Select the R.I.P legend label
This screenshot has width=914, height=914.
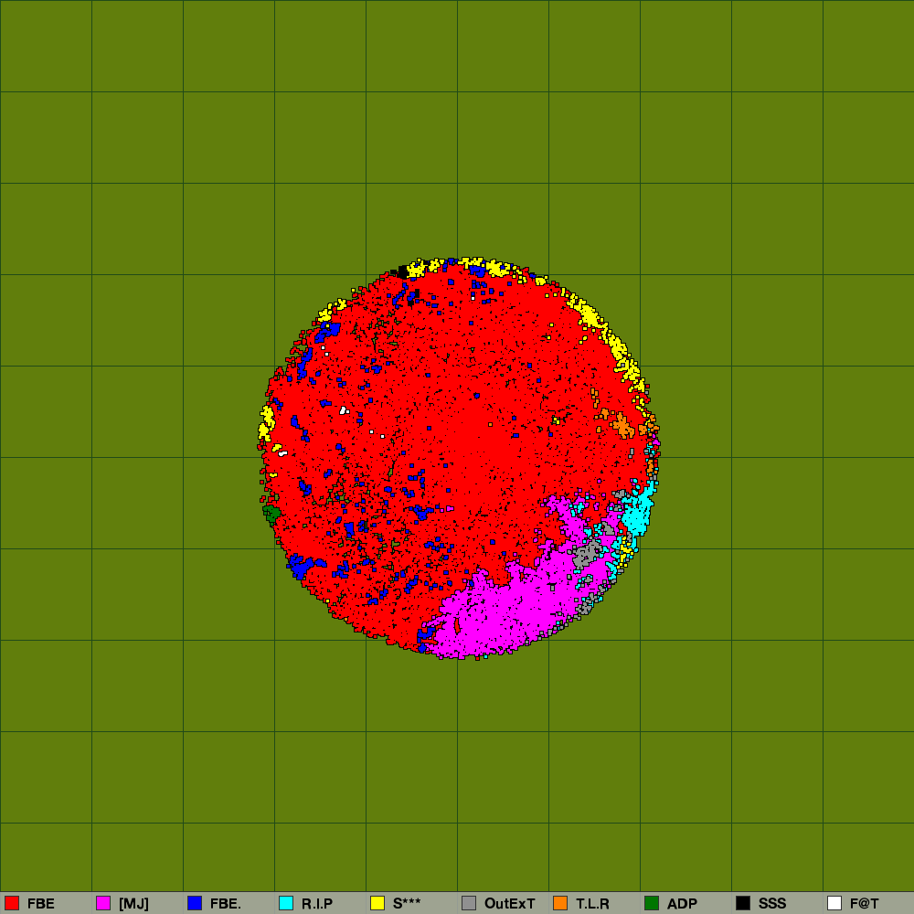tap(317, 904)
